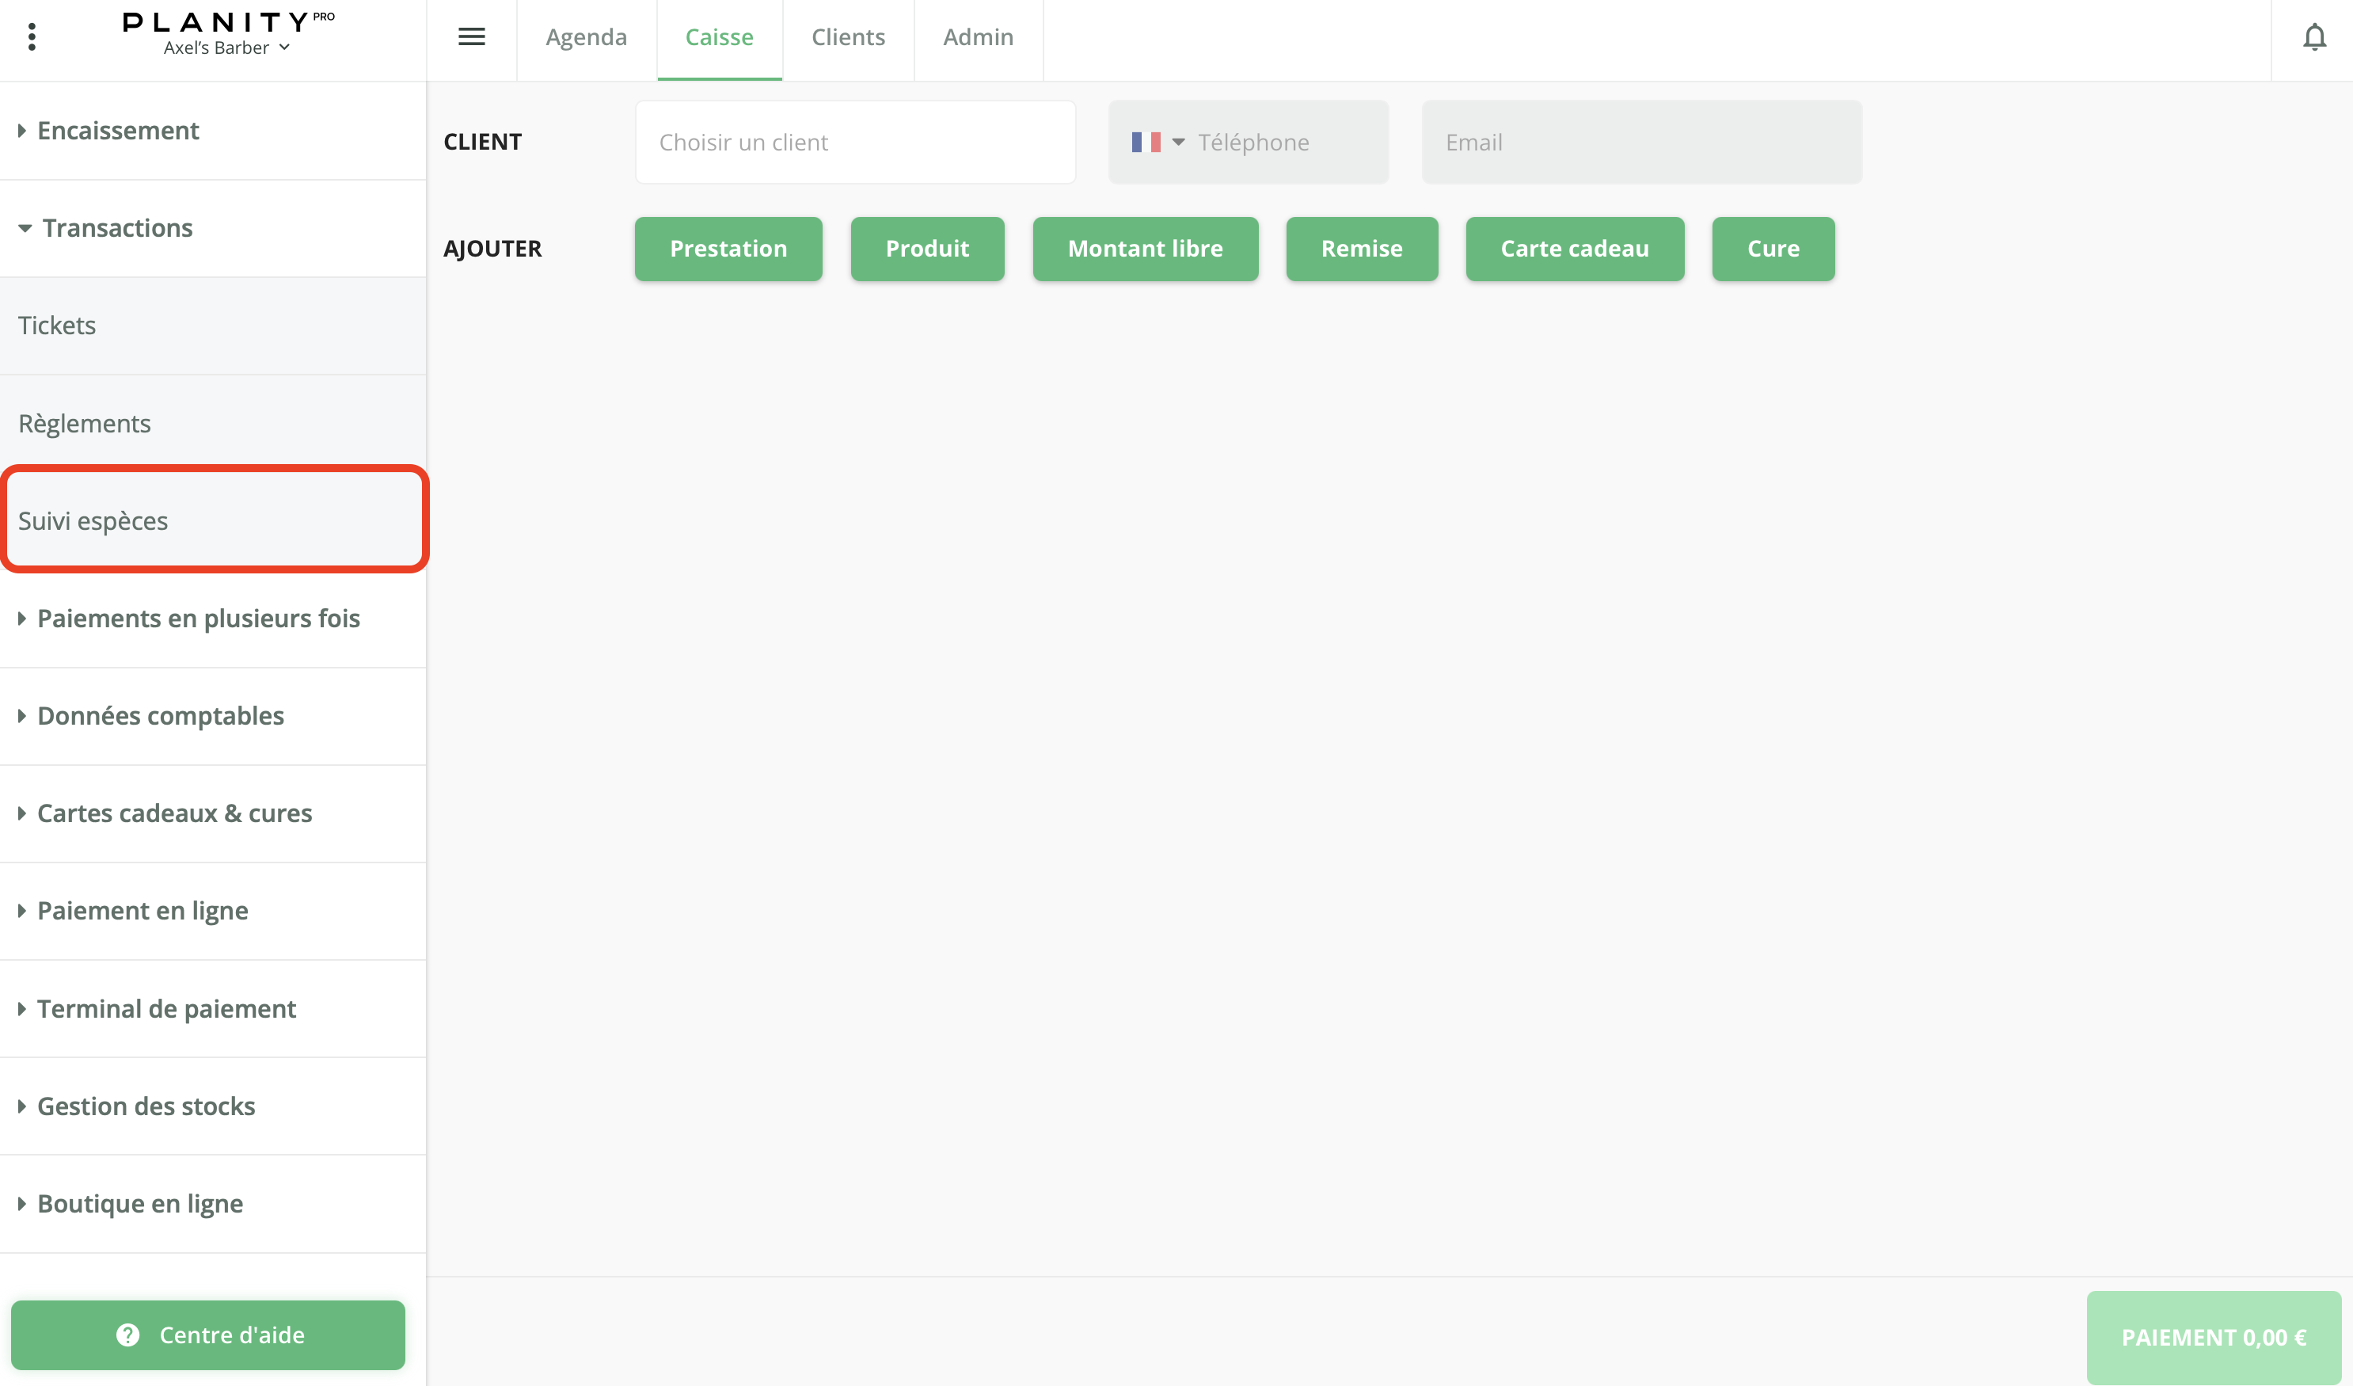Add a Prestation to the ticket
2353x1386 pixels.
728,249
